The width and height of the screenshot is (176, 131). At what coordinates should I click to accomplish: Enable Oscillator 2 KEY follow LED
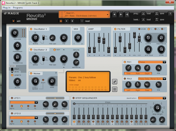pos(54,50)
